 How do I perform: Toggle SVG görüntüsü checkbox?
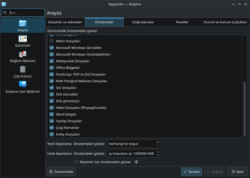pyautogui.click(x=52, y=101)
